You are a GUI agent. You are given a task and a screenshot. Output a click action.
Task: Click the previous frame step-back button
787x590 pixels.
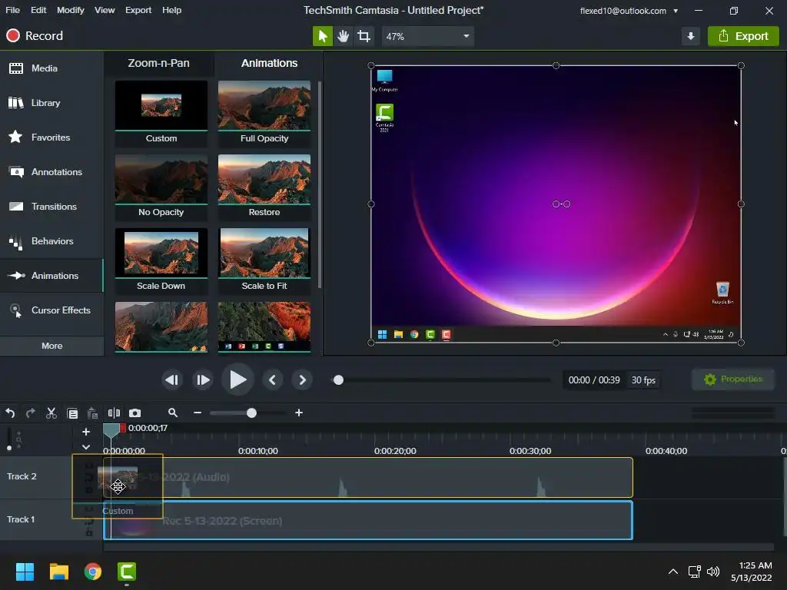click(171, 380)
